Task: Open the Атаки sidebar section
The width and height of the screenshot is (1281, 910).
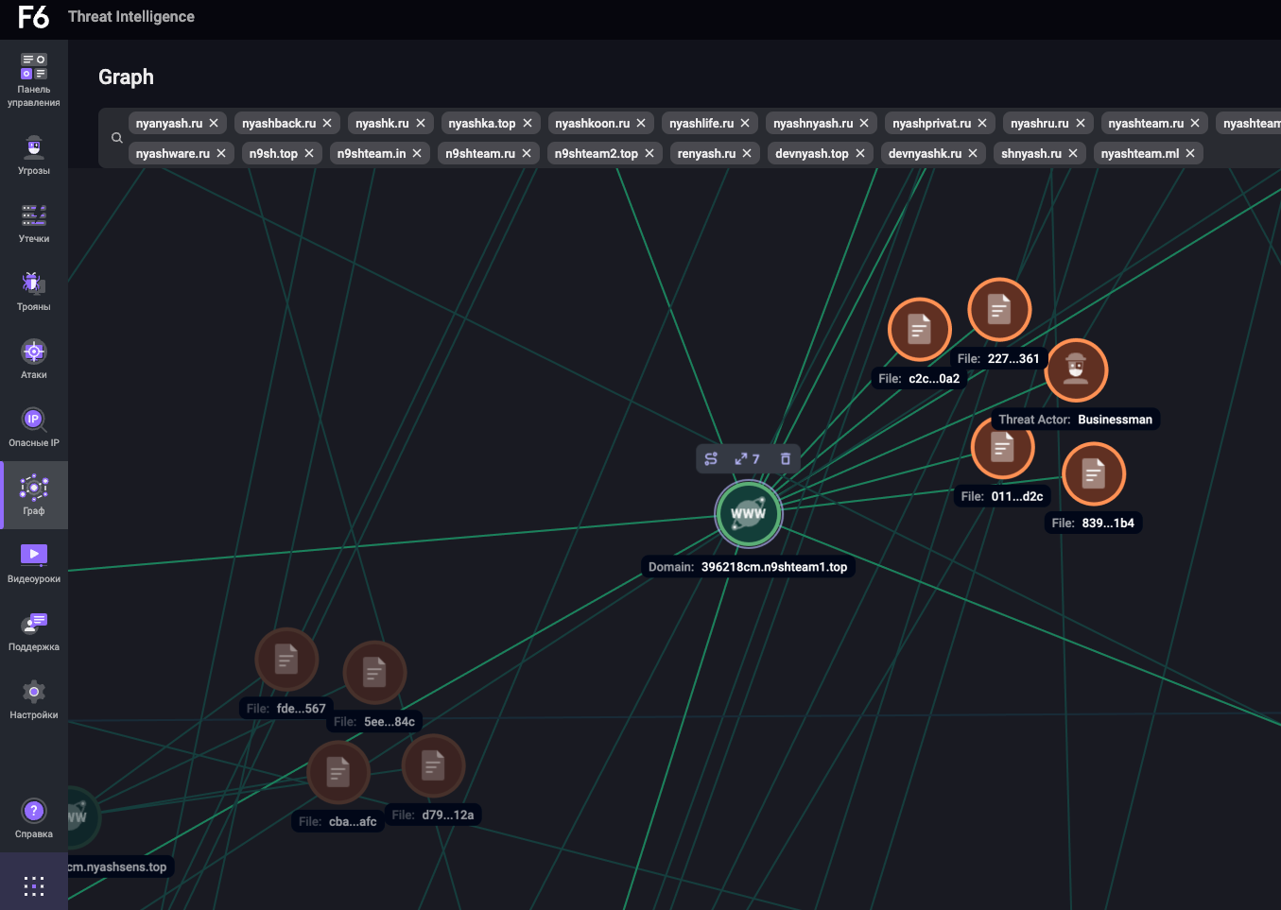Action: point(34,359)
